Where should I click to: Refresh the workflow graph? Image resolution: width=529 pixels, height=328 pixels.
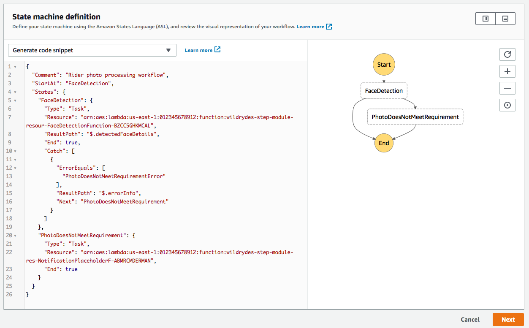click(x=507, y=54)
